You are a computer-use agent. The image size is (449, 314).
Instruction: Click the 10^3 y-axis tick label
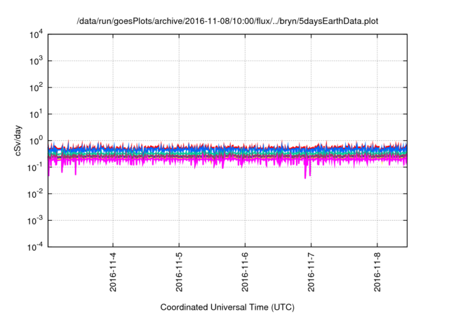point(36,61)
